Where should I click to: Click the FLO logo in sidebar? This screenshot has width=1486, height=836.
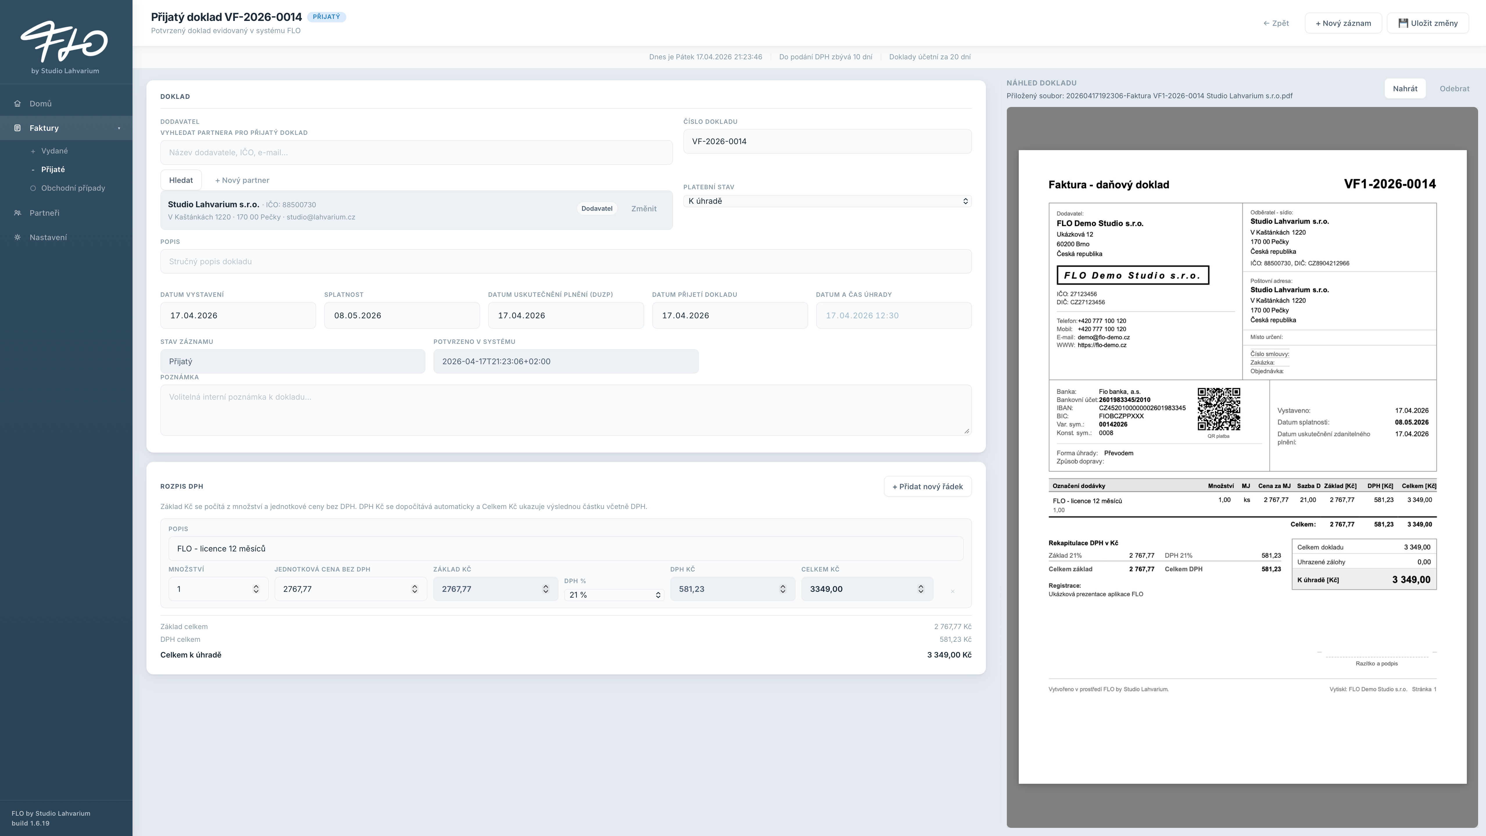tap(64, 41)
